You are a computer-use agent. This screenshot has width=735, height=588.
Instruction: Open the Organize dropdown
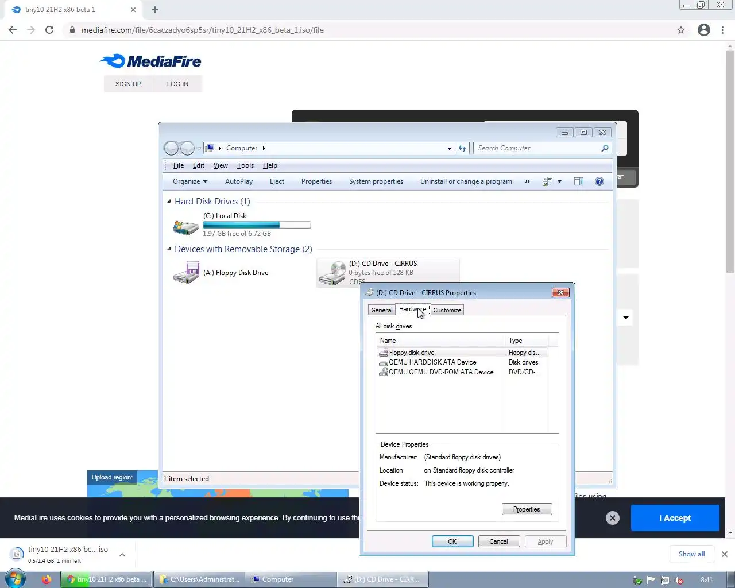coord(190,181)
